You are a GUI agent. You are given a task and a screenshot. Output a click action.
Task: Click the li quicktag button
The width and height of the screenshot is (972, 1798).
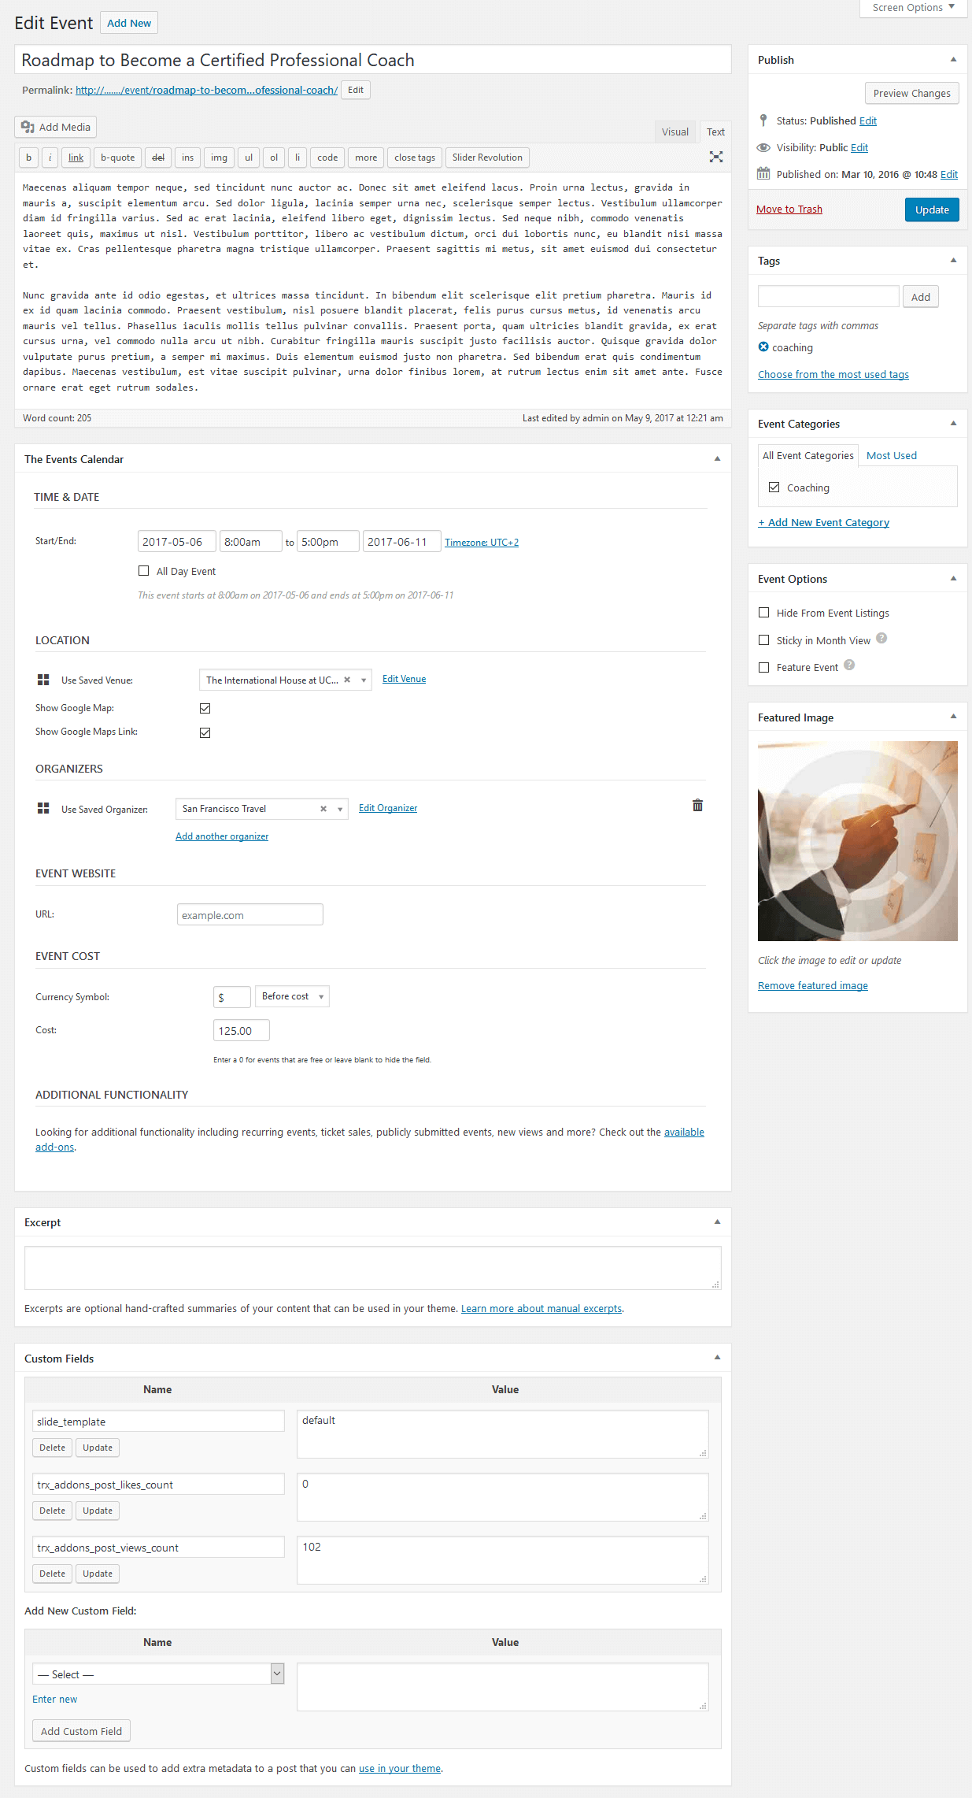coord(298,158)
